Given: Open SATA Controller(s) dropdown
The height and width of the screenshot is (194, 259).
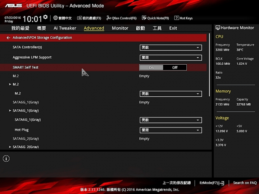Looking at the screenshot, I should [x=171, y=48].
